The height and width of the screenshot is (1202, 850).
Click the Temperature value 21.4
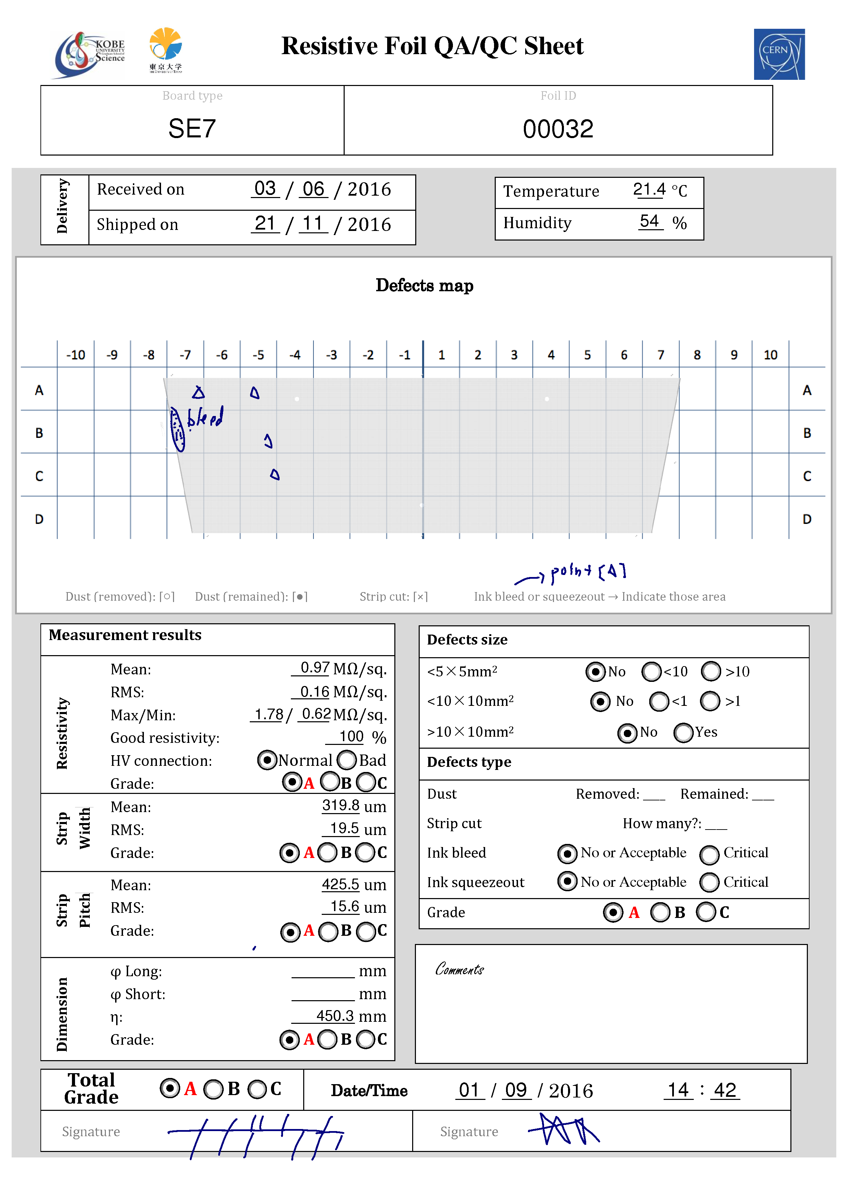coord(649,189)
